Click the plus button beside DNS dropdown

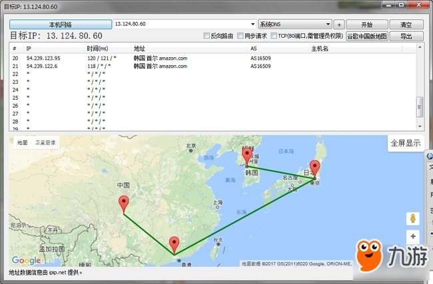pyautogui.click(x=339, y=25)
